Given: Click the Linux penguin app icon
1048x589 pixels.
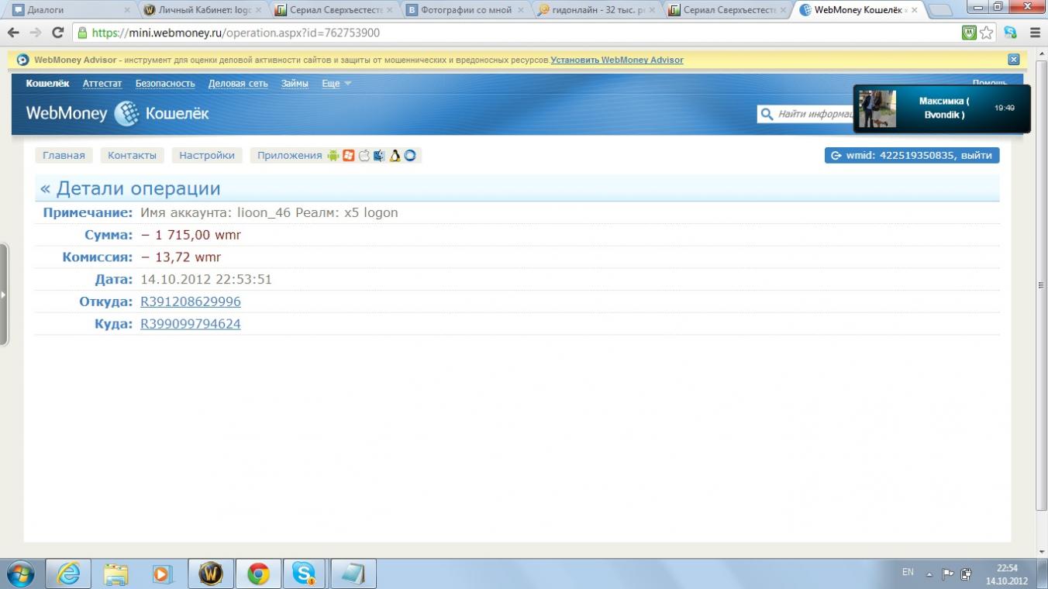Looking at the screenshot, I should coord(395,155).
